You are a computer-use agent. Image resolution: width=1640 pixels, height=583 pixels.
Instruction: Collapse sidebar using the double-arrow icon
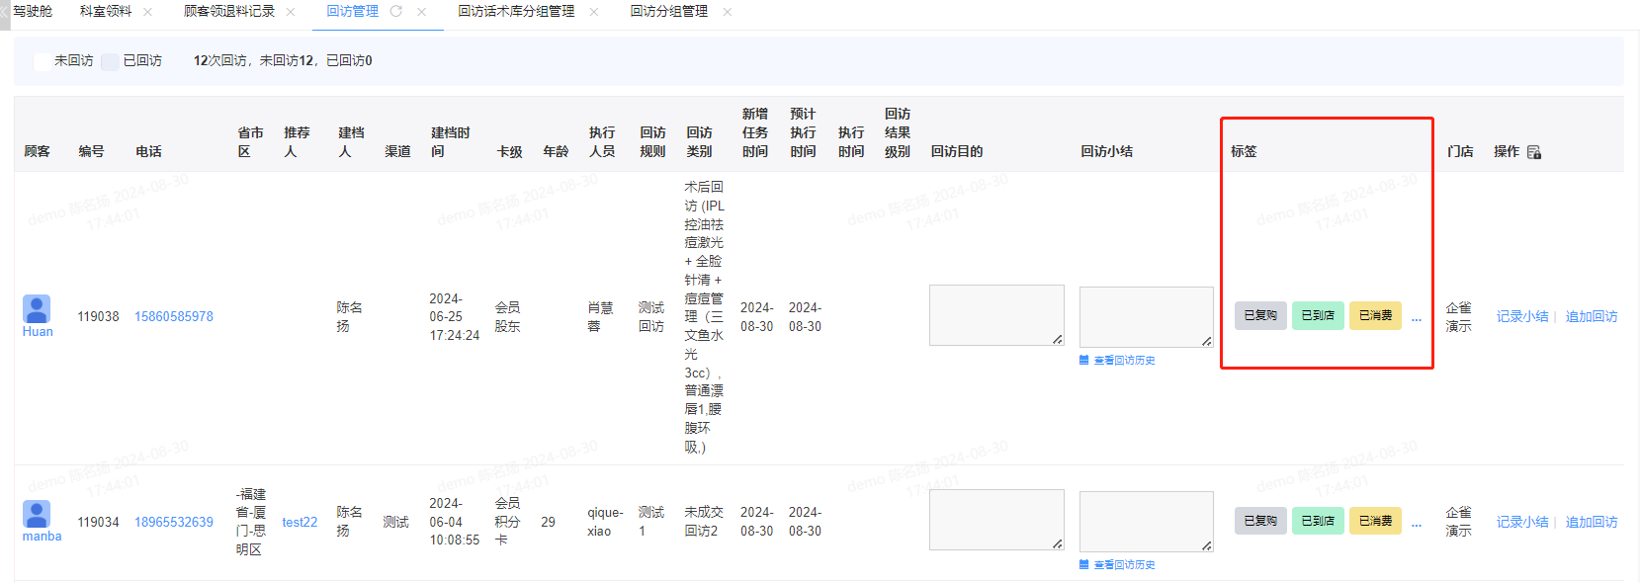click(5, 12)
